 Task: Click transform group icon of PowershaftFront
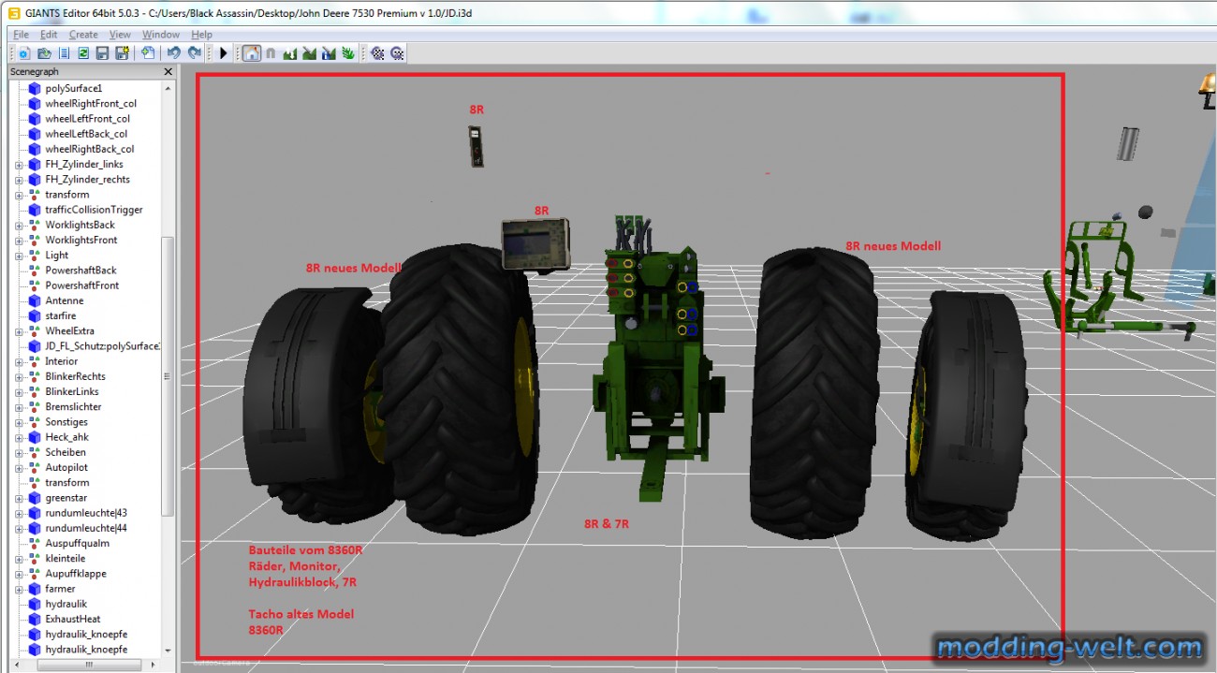click(x=35, y=285)
